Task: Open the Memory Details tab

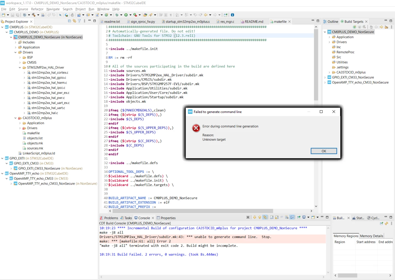Action: click(x=371, y=236)
